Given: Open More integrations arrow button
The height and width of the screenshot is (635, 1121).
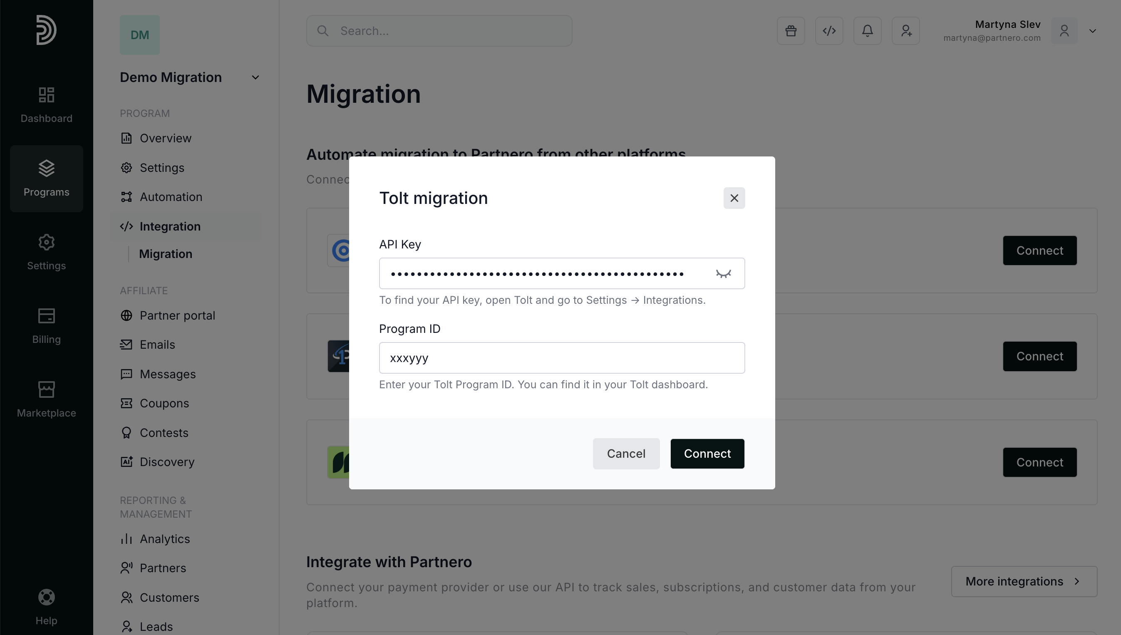Looking at the screenshot, I should pyautogui.click(x=1024, y=581).
